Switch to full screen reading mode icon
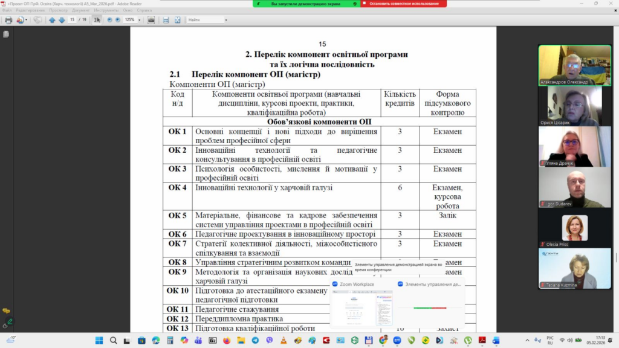This screenshot has width=619, height=348. click(x=178, y=20)
